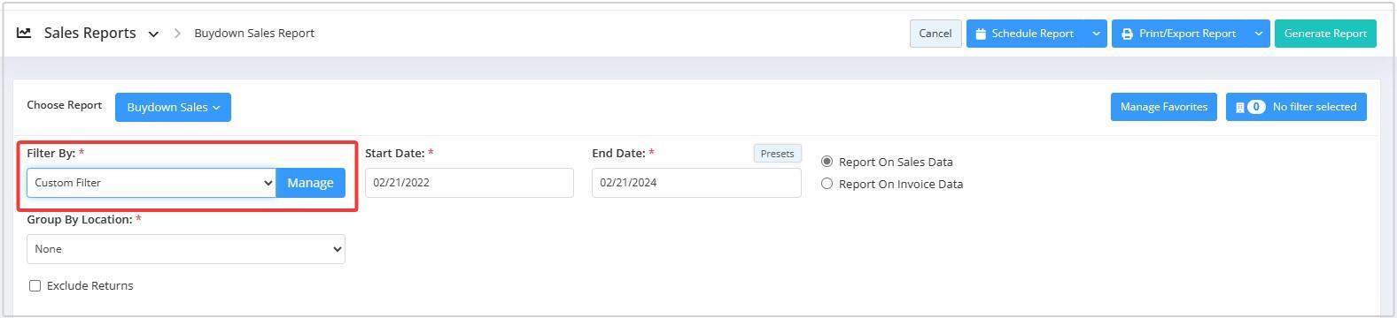Click the breadcrumb arrow separator

click(x=177, y=33)
